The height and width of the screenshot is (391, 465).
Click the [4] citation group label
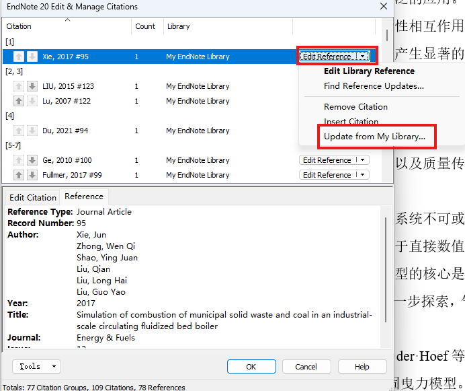9,116
